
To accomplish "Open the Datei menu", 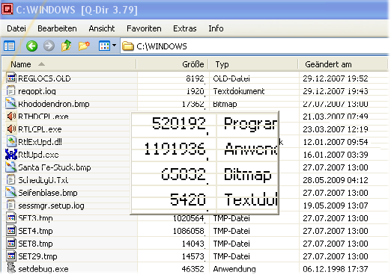I will (16, 28).
